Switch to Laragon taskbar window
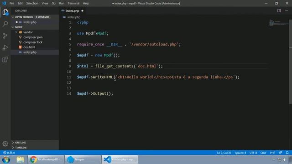The image size is (292, 164). point(83,159)
